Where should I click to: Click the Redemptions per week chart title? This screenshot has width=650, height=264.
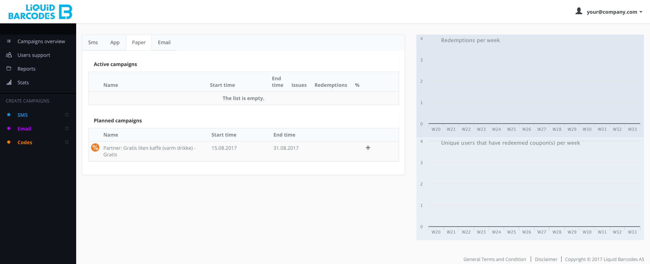(x=470, y=40)
